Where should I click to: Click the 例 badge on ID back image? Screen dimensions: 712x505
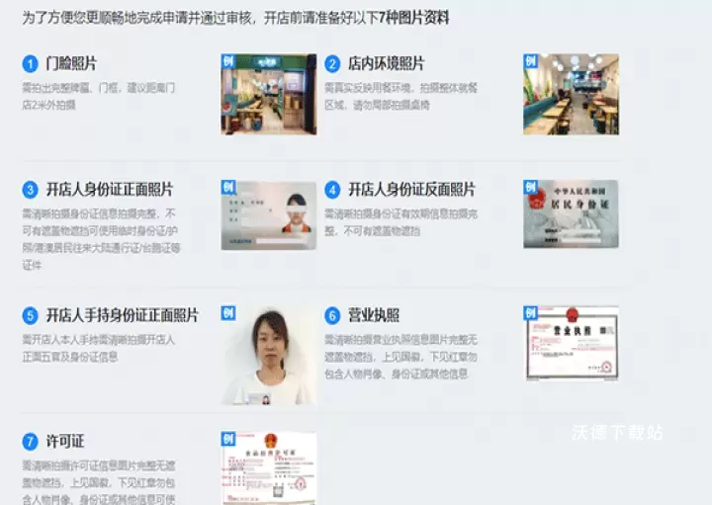point(530,187)
